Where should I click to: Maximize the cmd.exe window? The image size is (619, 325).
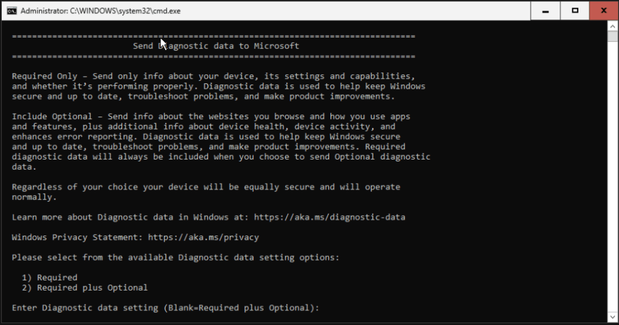click(575, 11)
